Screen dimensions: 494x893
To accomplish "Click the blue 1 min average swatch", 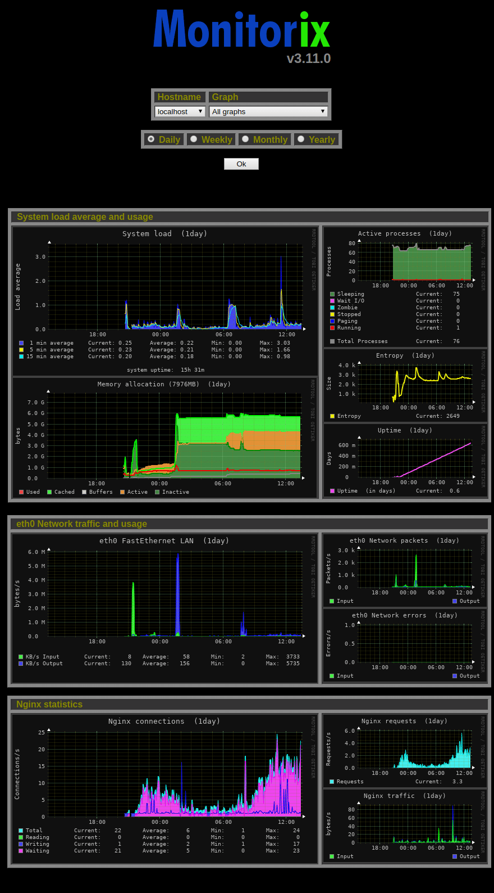I will click(21, 343).
